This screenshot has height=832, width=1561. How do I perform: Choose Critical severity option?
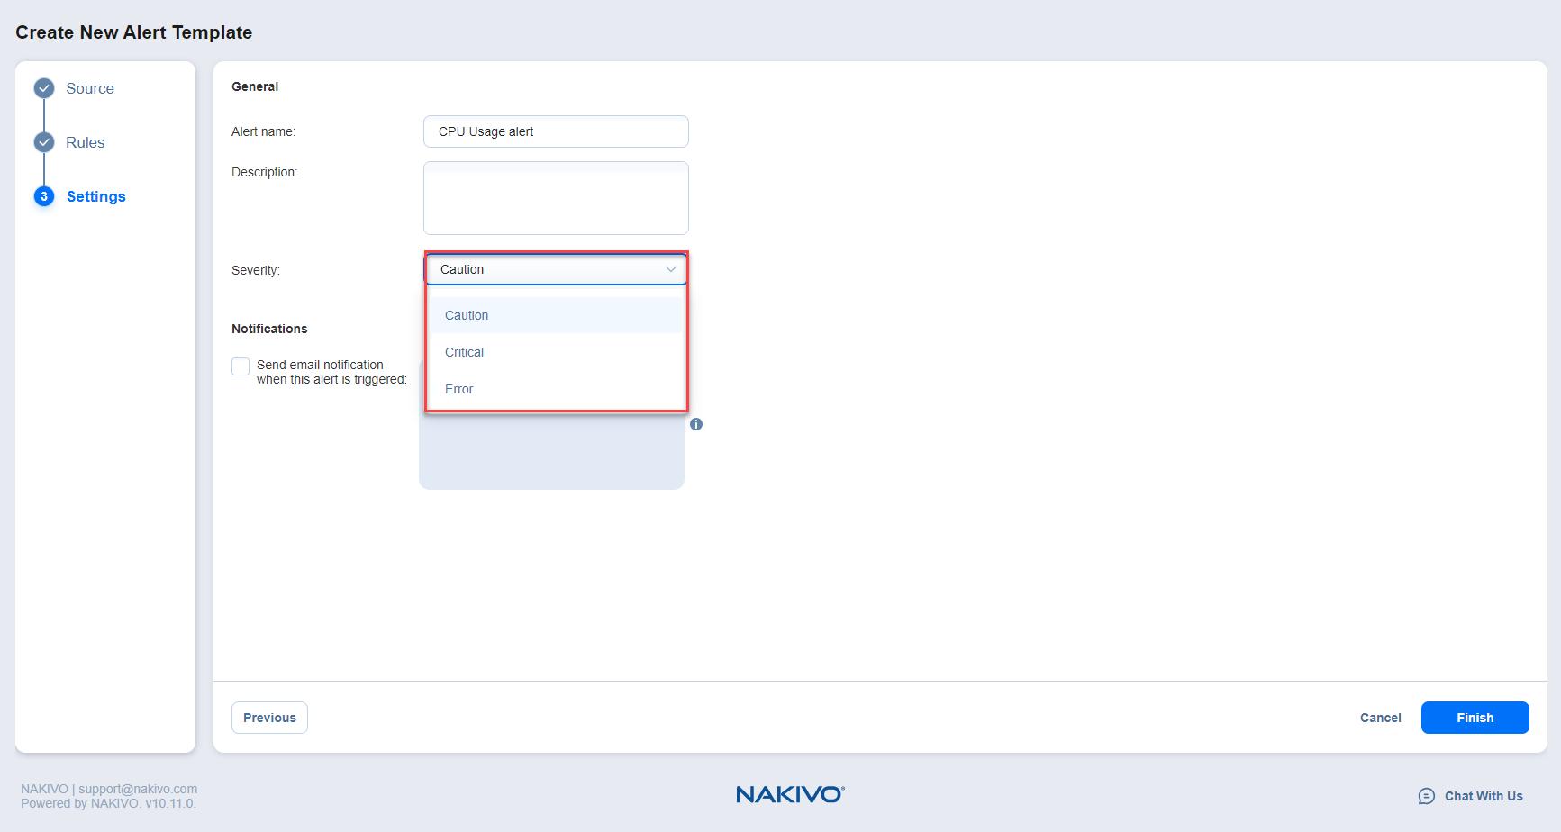click(x=465, y=352)
